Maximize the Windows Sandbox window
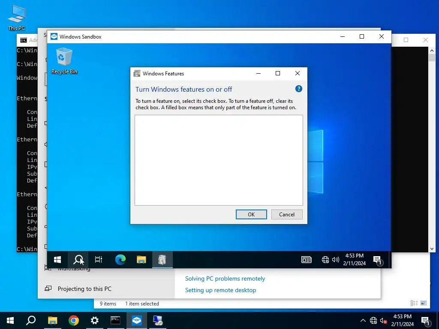439x329 pixels. coord(362,37)
